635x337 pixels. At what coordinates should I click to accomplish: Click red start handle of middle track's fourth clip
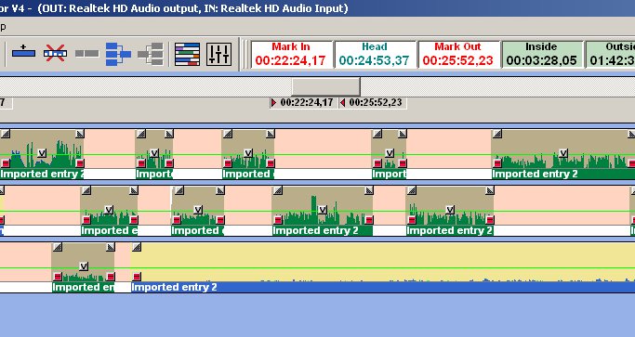click(412, 220)
